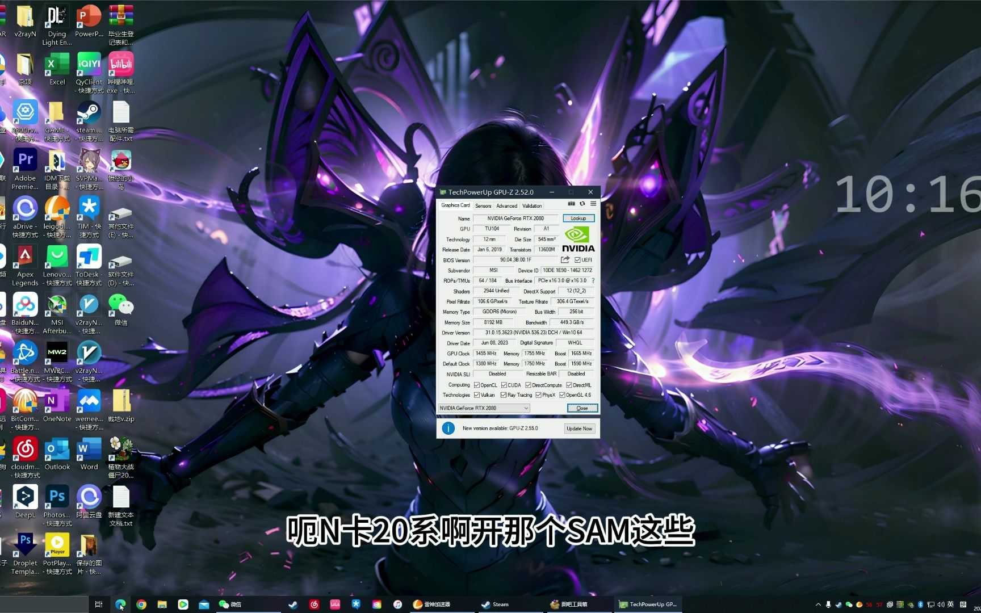Open the Dying Light desktop icon

pos(57,24)
